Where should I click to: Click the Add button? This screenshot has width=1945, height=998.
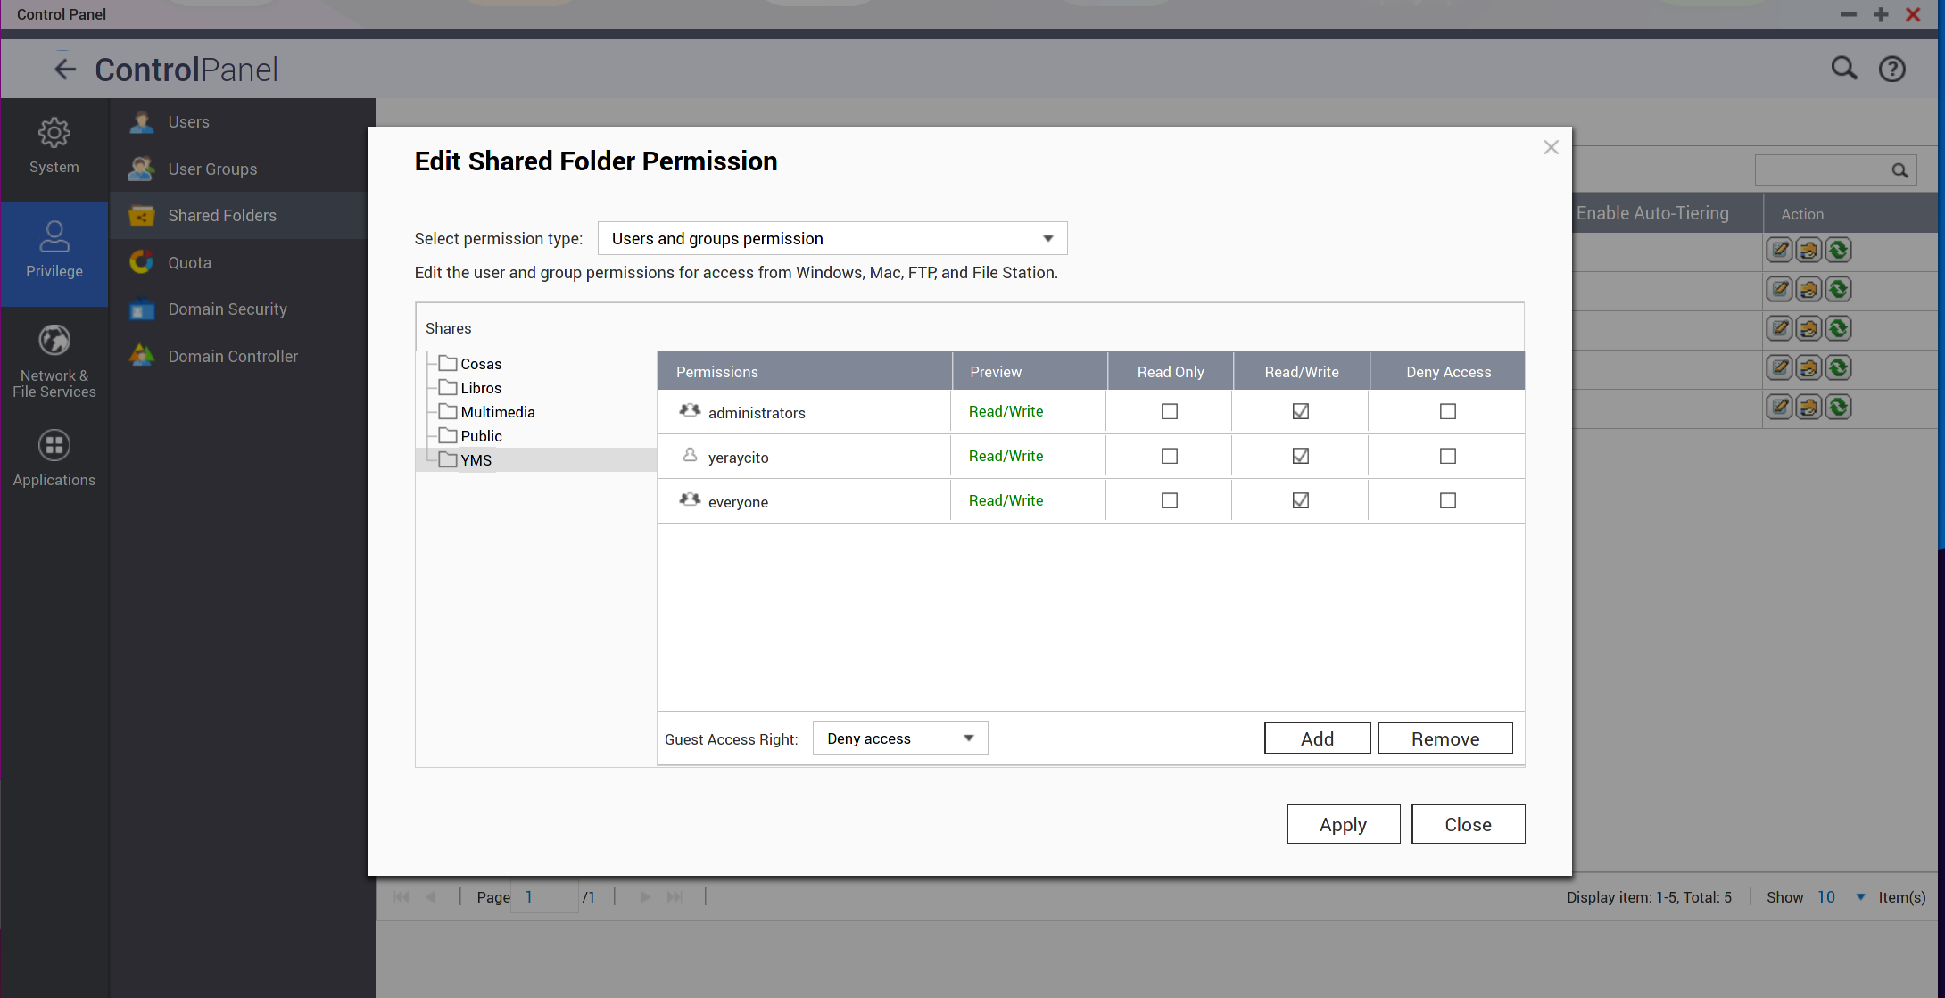coord(1317,738)
